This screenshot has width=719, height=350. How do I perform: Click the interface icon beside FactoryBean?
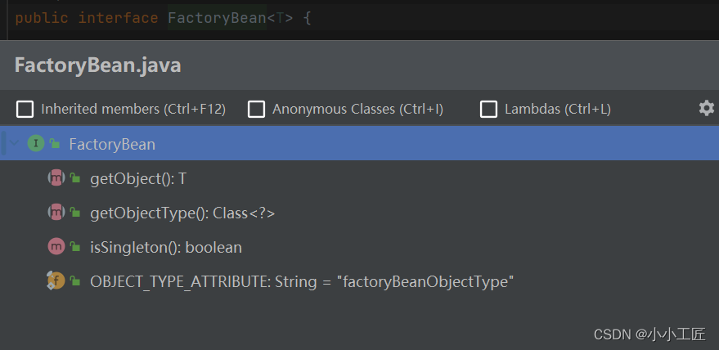coord(35,144)
